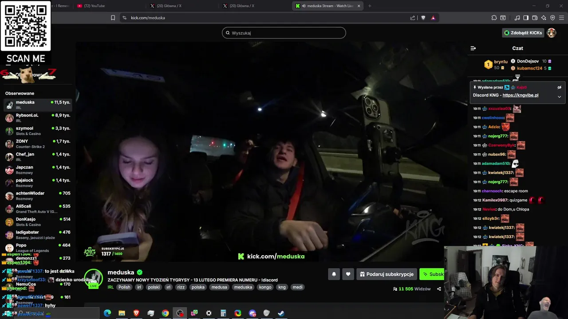Open Steam from taskbar
The height and width of the screenshot is (319, 568).
pyautogui.click(x=281, y=313)
